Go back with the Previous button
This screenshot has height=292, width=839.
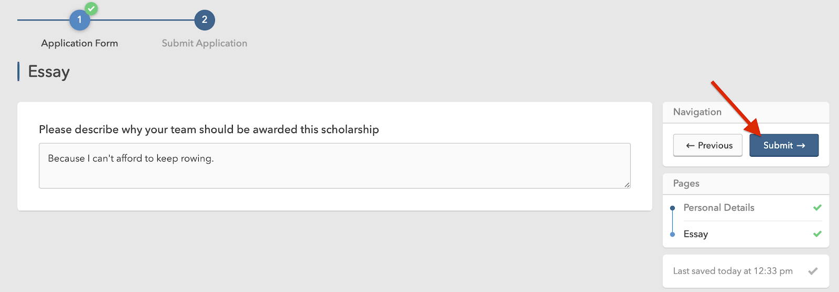point(708,145)
